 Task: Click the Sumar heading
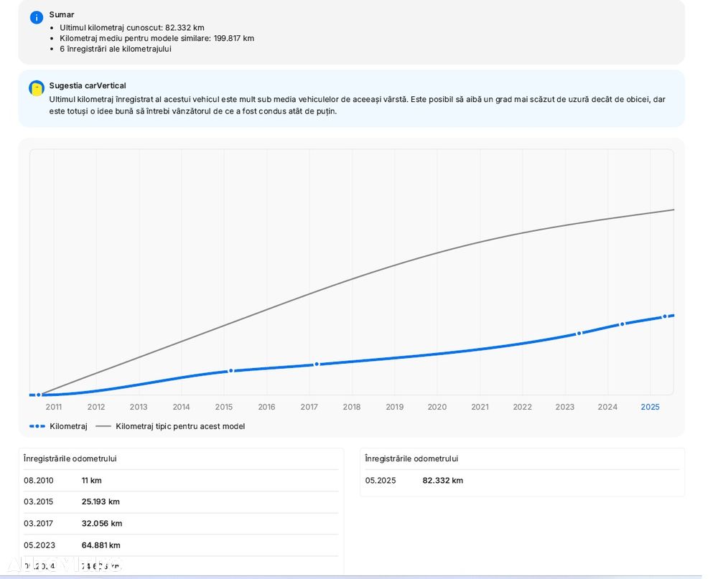point(62,14)
